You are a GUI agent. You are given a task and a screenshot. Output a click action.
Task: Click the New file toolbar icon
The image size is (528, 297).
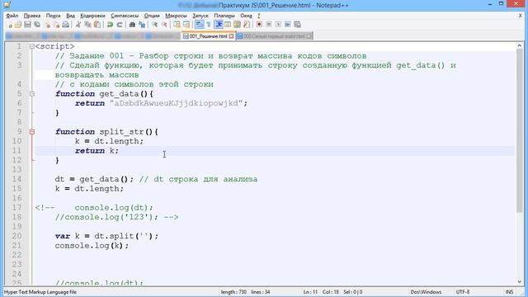pyautogui.click(x=9, y=25)
